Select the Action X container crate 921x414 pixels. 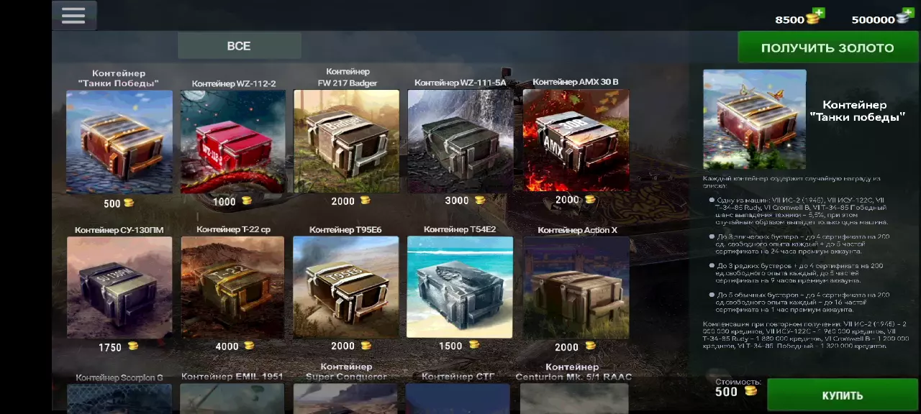576,287
